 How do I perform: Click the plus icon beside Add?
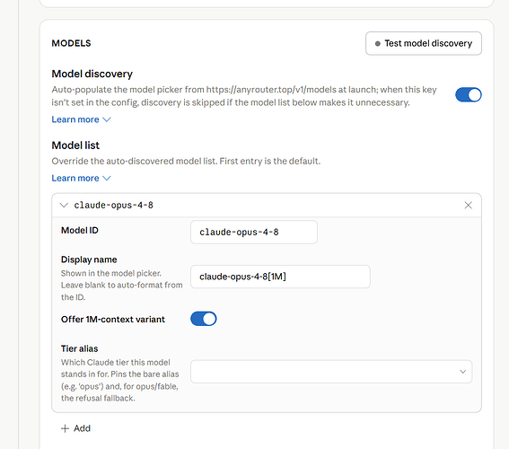[x=65, y=428]
